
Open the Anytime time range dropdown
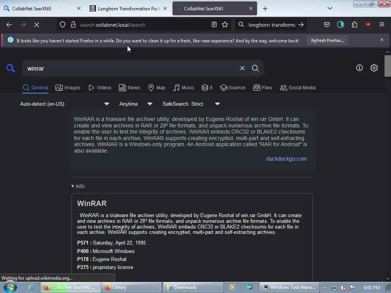136,104
